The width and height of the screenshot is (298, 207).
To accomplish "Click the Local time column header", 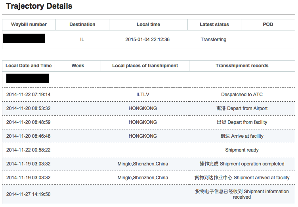I will coord(148,25).
